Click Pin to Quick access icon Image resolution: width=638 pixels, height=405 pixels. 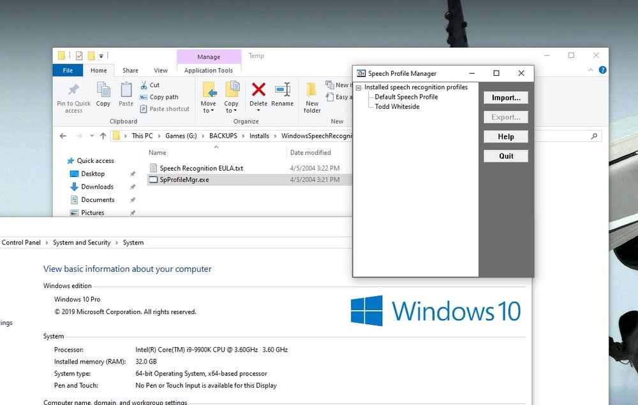(x=73, y=90)
